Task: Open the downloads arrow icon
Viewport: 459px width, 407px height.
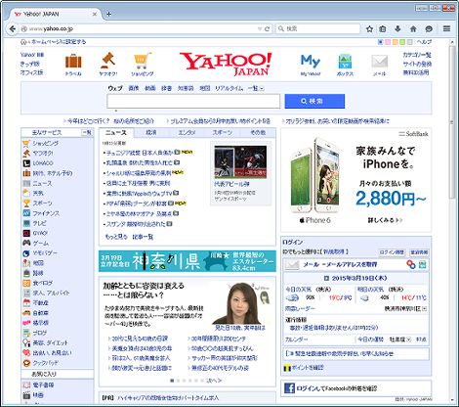Action: click(x=397, y=29)
